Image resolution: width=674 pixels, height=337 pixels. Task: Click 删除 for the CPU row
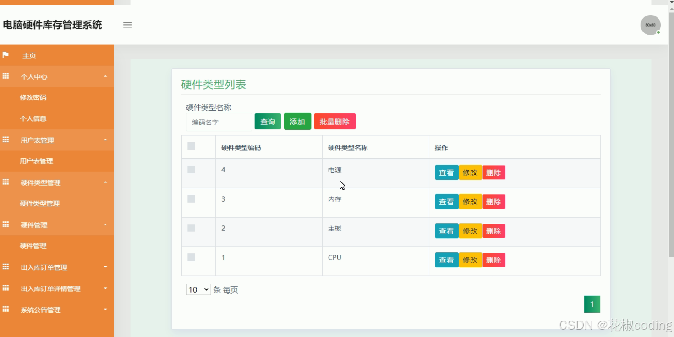coord(493,260)
